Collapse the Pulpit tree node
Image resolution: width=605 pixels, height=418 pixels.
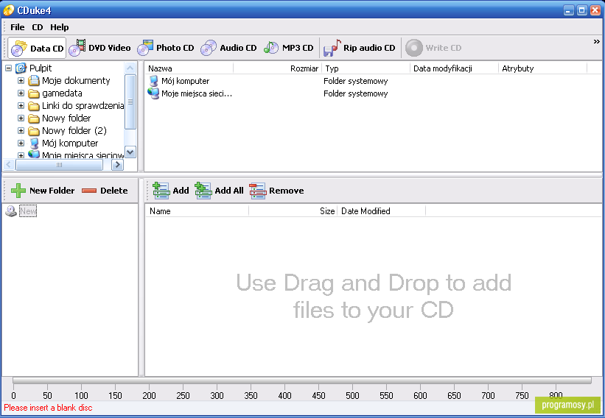(9, 68)
